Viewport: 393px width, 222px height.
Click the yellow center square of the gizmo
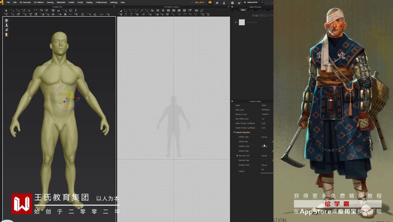(70, 94)
